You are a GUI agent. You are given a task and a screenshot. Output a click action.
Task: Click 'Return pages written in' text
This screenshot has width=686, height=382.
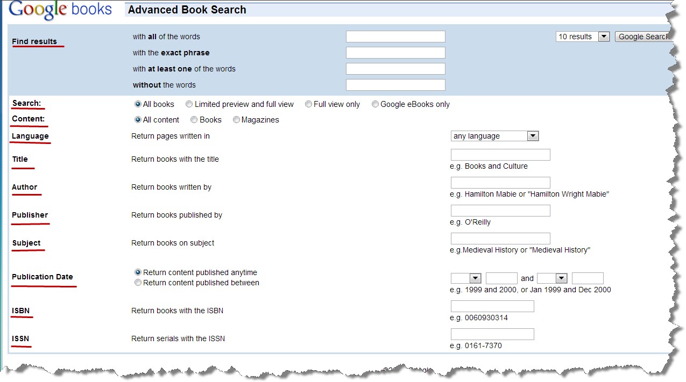point(171,136)
